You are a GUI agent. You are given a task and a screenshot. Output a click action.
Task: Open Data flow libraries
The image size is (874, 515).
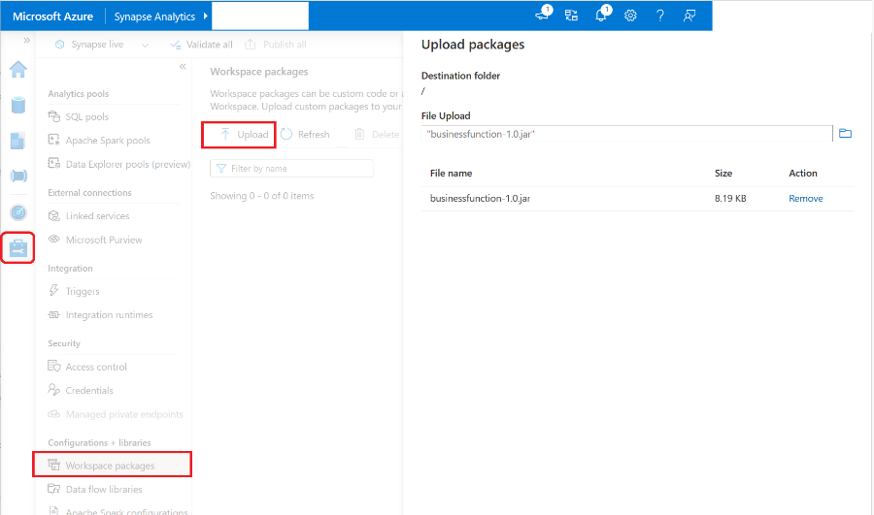point(104,490)
